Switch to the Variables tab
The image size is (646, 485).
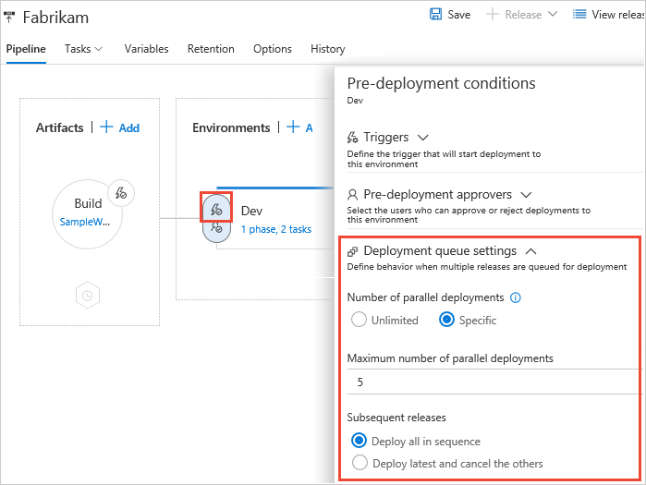coord(146,49)
